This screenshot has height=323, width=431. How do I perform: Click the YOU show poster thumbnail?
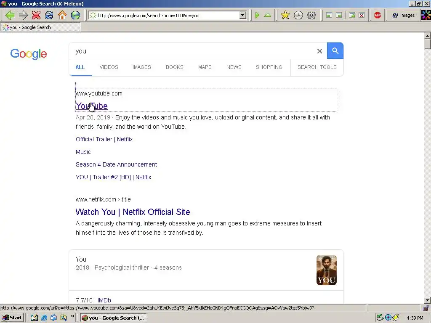[327, 270]
